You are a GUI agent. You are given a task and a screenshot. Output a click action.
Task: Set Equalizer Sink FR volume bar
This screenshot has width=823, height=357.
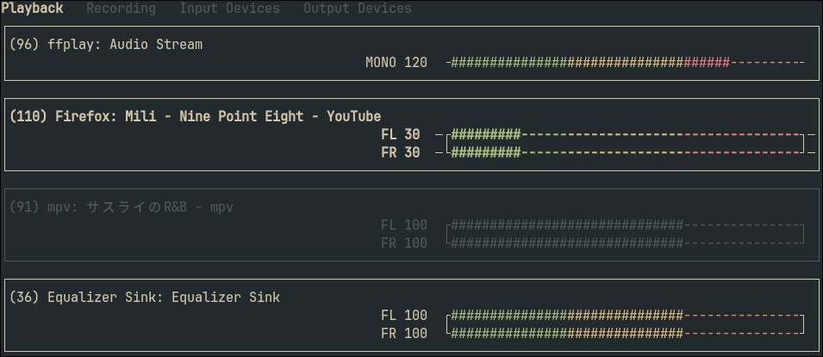click(625, 334)
